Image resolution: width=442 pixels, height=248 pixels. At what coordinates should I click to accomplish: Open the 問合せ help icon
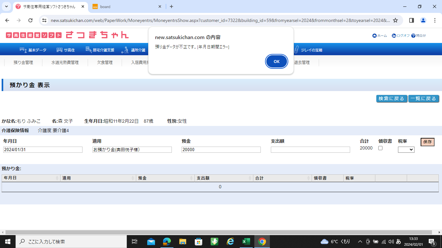[x=413, y=36]
